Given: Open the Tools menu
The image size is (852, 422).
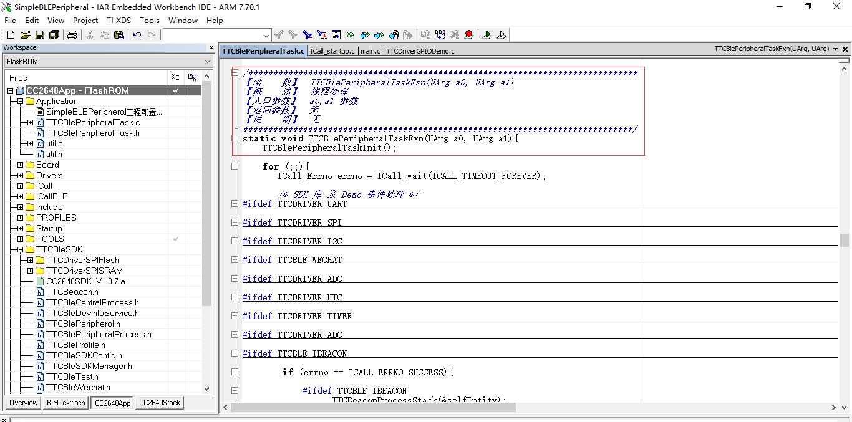Looking at the screenshot, I should pos(150,20).
